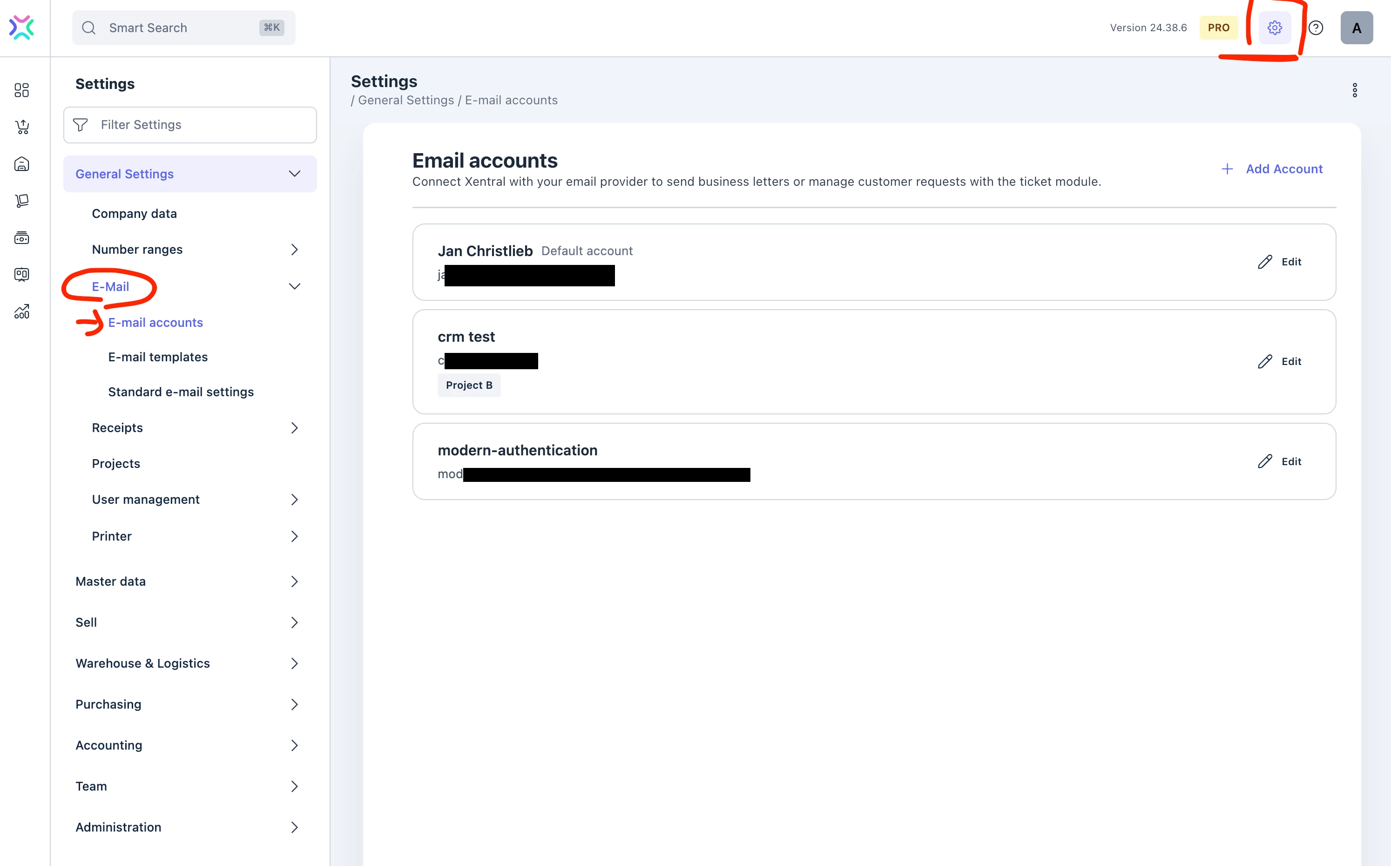Open the shopping cart sidebar icon

point(22,127)
